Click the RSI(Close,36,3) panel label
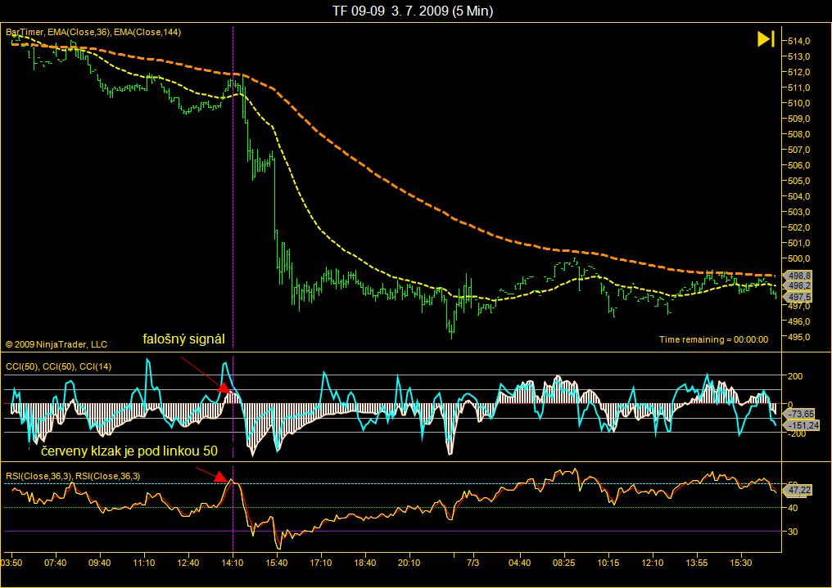 pyautogui.click(x=73, y=476)
